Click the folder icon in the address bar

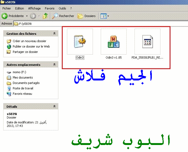[x=16, y=23]
